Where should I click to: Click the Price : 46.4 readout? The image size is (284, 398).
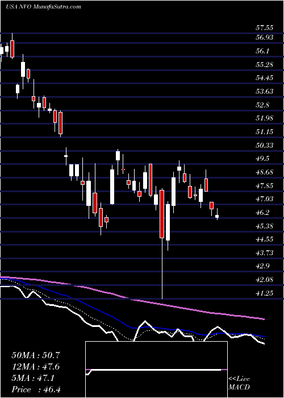[x=36, y=389]
